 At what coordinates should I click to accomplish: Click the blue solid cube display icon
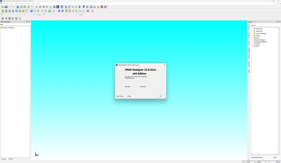point(31,11)
